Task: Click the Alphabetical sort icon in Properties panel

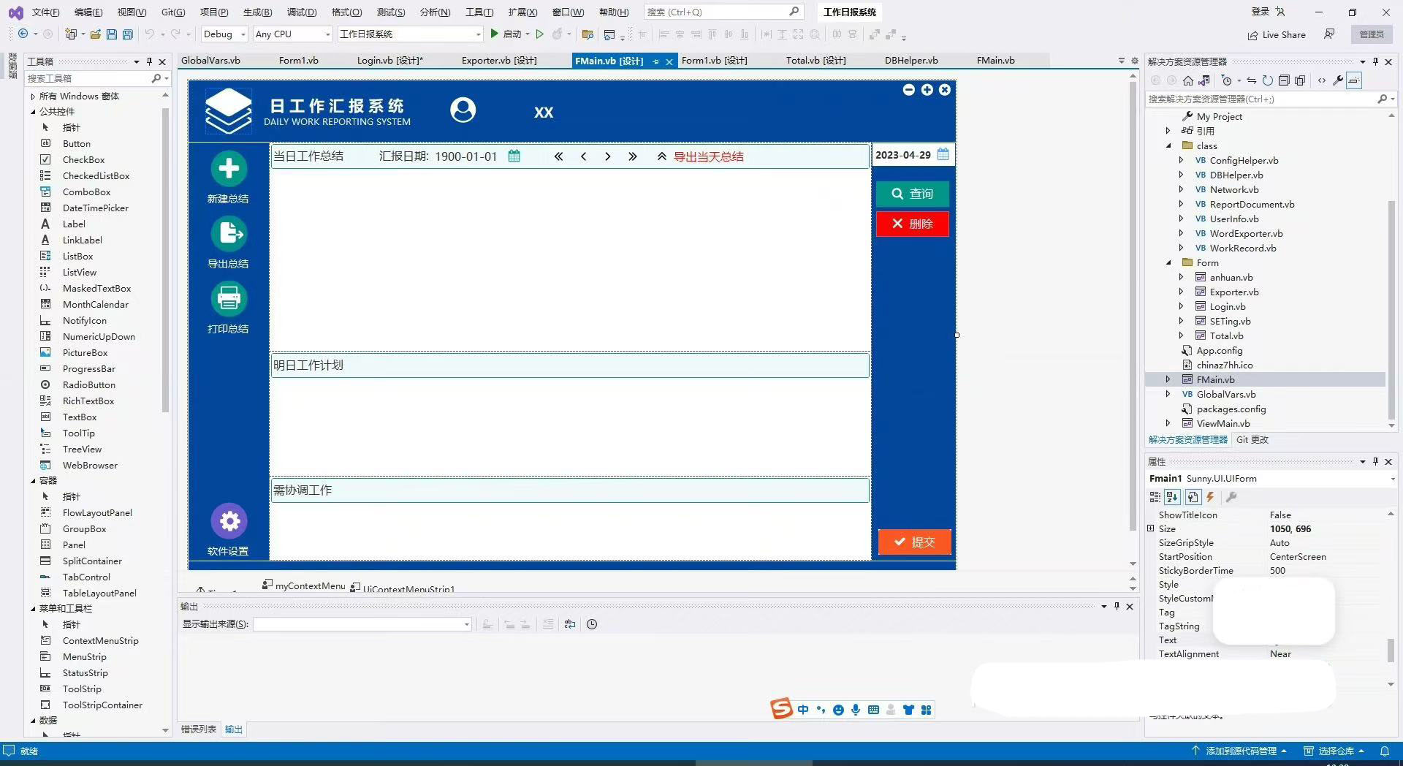Action: click(1173, 497)
